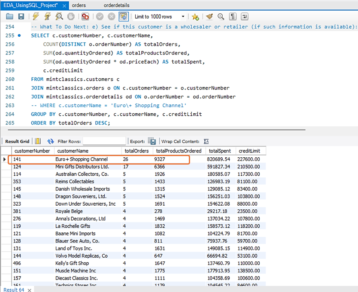Screen dimensions: 358x292
Task: Toggle invisible characters with the pilcrow icon
Action: point(233,17)
